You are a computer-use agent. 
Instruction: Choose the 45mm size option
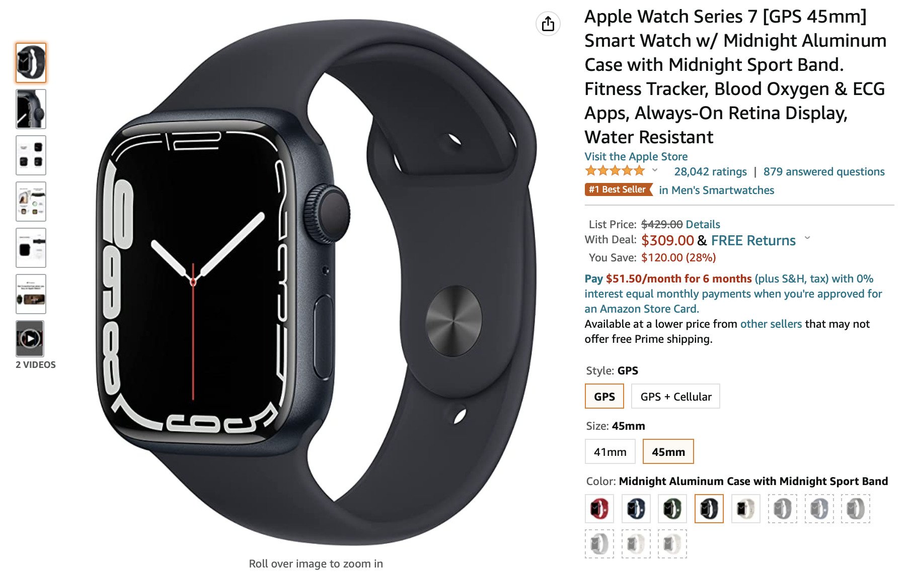point(668,452)
